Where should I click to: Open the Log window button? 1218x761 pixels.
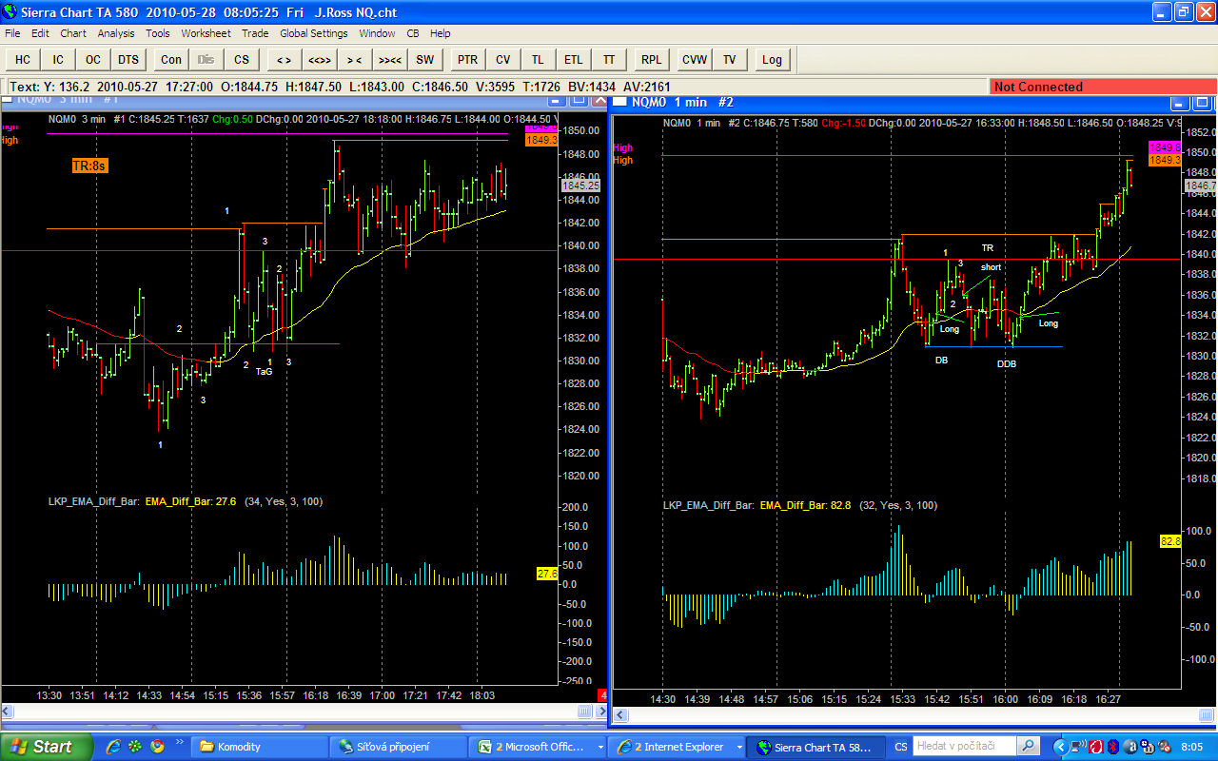pos(772,60)
